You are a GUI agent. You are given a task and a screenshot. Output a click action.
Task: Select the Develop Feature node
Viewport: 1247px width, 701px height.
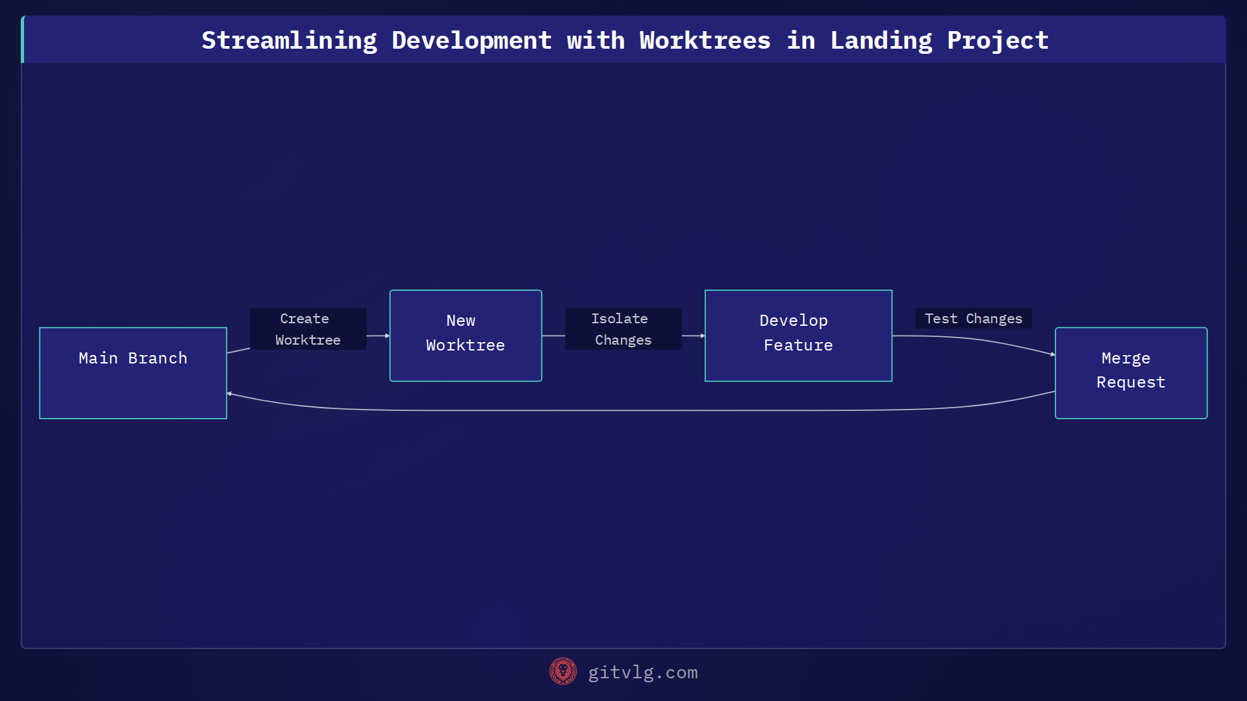pyautogui.click(x=798, y=336)
